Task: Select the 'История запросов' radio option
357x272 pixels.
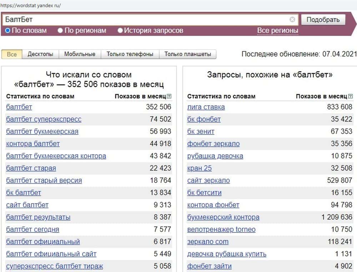Action: (120, 31)
